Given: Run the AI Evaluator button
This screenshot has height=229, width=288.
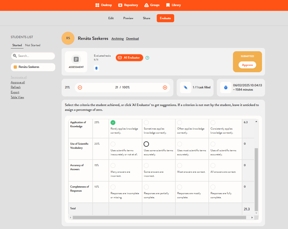Looking at the screenshot, I should (129, 57).
